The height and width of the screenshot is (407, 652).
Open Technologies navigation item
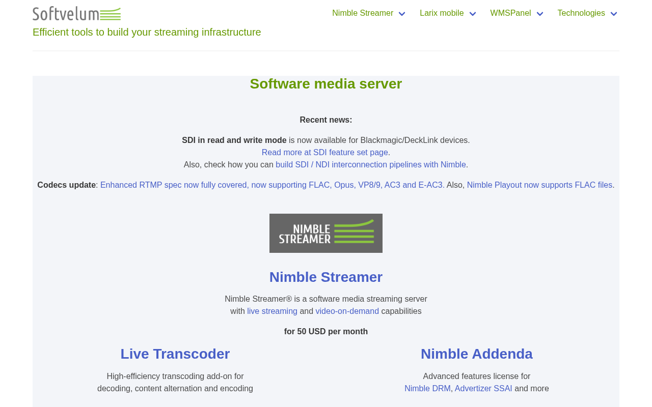coord(581,13)
